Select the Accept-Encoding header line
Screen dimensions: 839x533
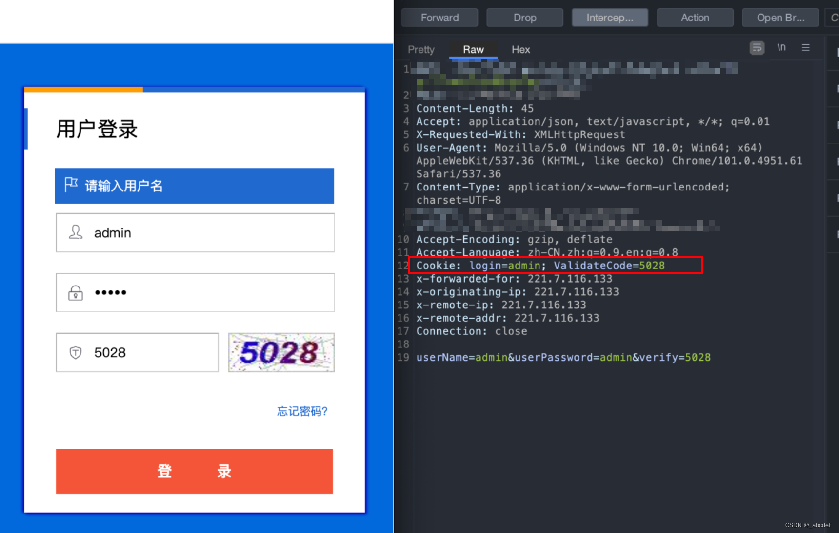[514, 239]
